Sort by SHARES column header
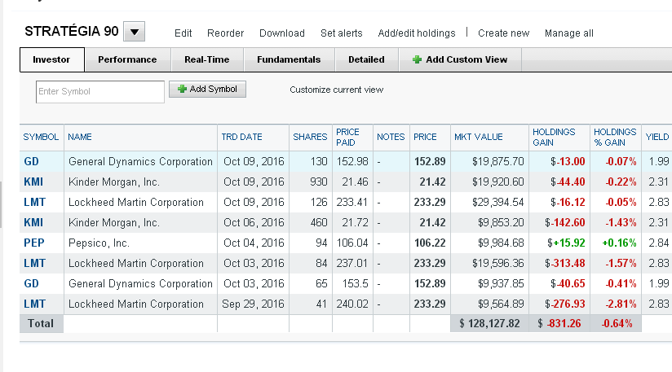This screenshot has height=372, width=672. [310, 137]
